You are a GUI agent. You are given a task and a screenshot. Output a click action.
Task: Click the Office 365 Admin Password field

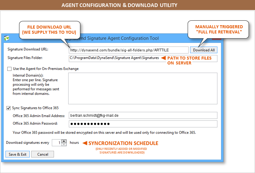pyautogui.click(x=143, y=124)
